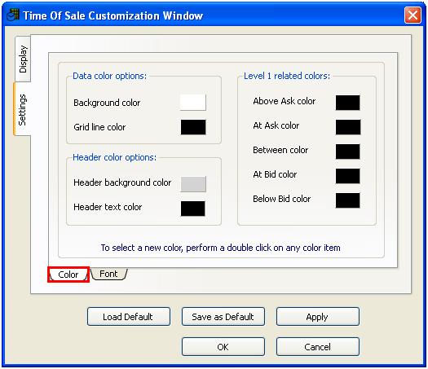Cancel the customization dialog
Image resolution: width=428 pixels, height=369 pixels.
pos(317,347)
